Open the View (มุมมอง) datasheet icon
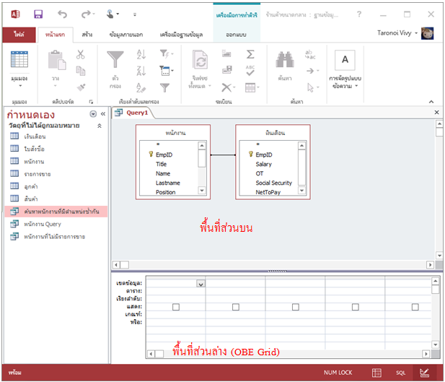Screen dimensions: 445x382 (19, 59)
